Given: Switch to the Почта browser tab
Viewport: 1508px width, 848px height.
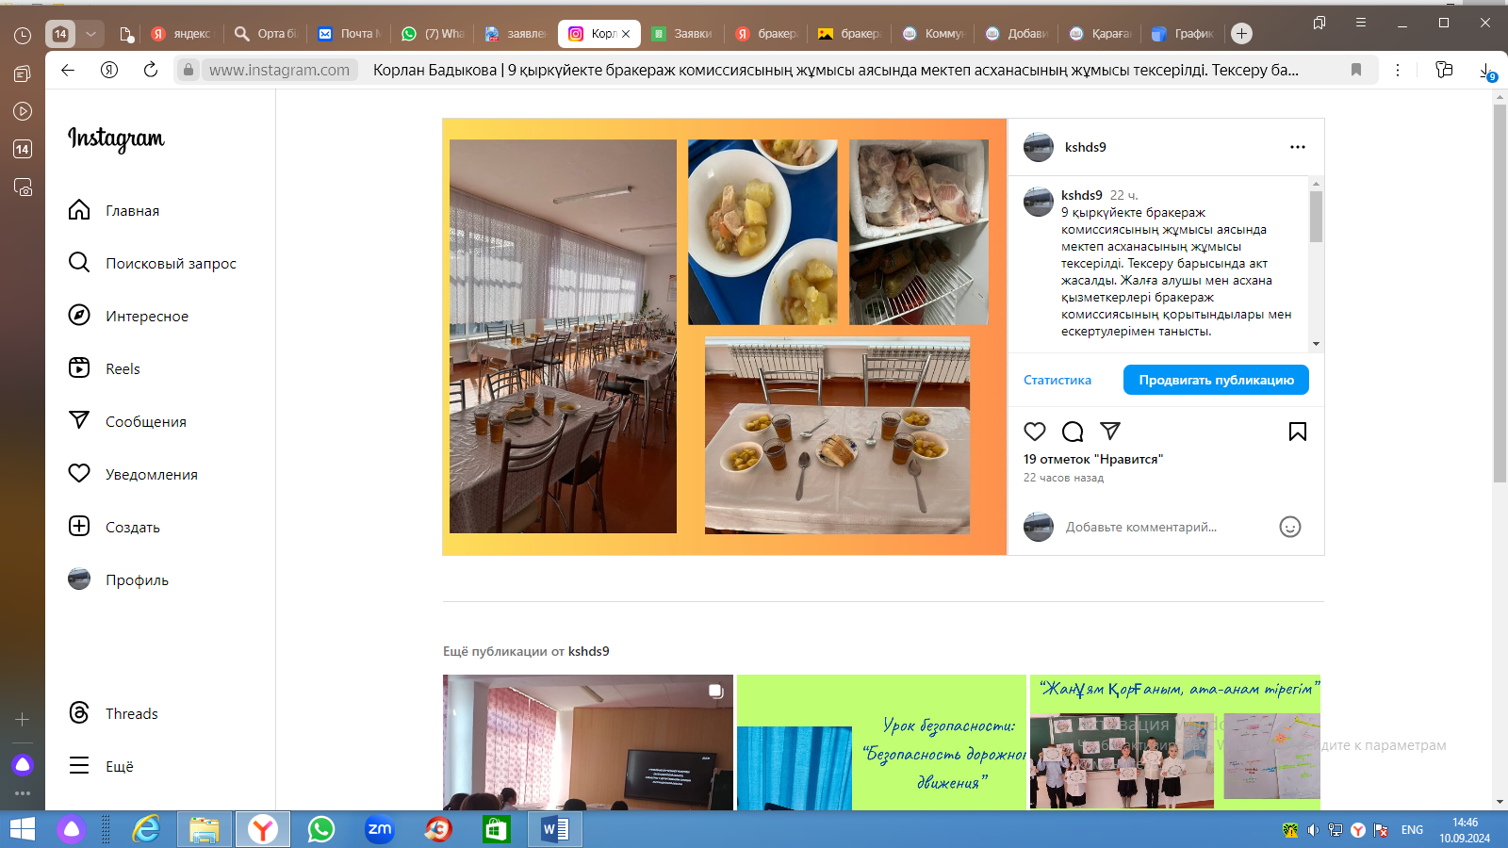Looking at the screenshot, I should (350, 34).
